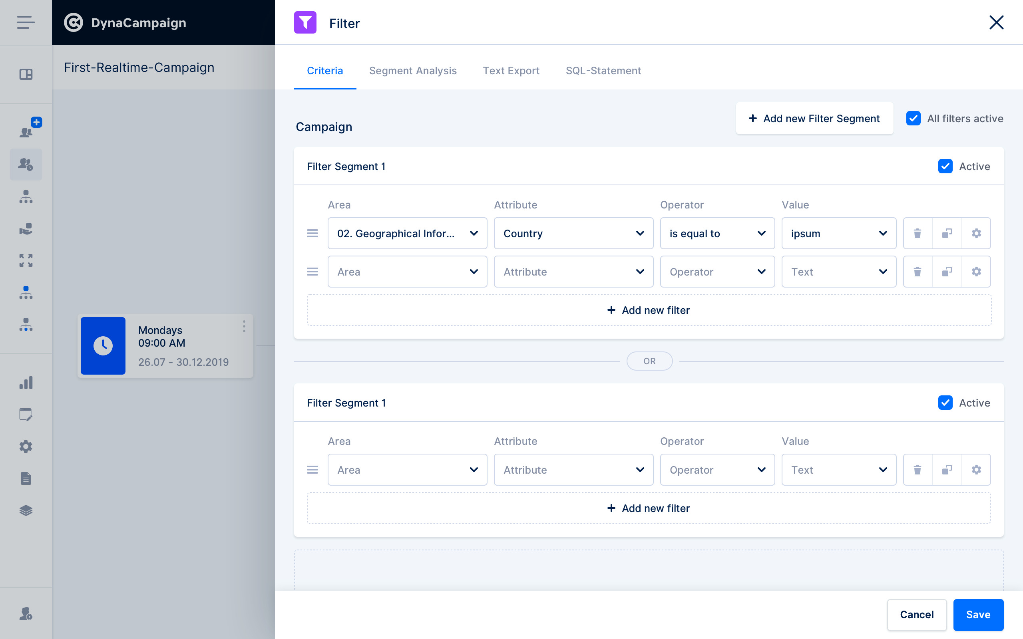
Task: Toggle Active checkbox of first Filter Segment
Action: coord(945,167)
